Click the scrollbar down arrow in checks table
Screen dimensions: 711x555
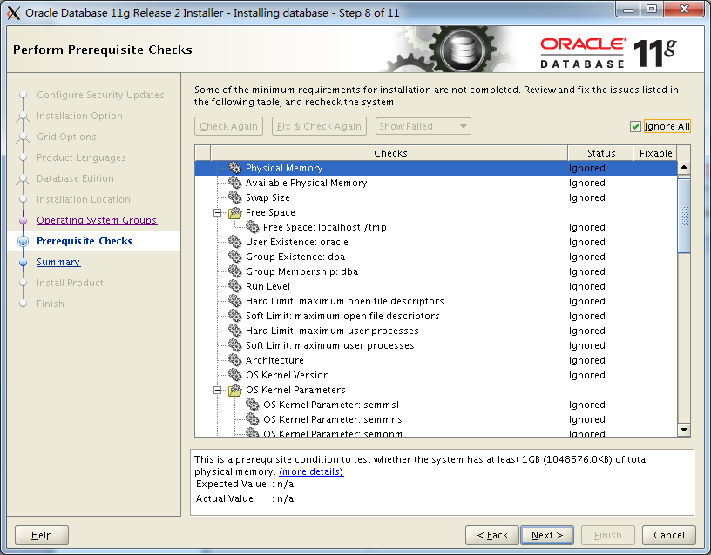tap(684, 429)
